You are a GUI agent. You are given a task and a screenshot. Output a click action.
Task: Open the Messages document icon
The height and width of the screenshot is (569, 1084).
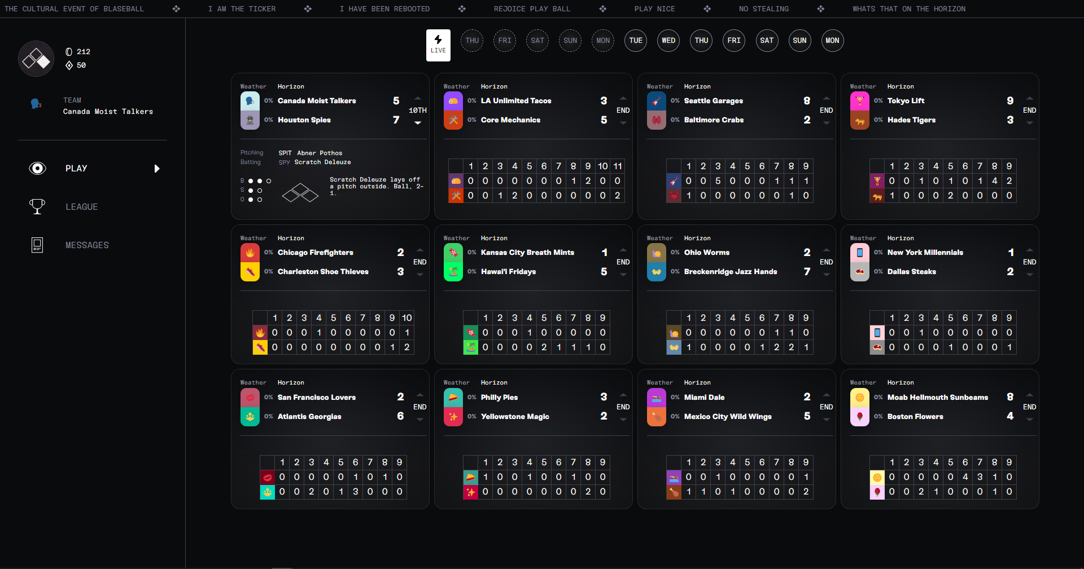click(37, 245)
